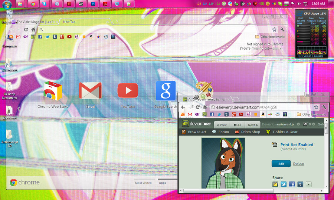Open Prints Shop menu item
This screenshot has height=200, width=334.
click(247, 132)
